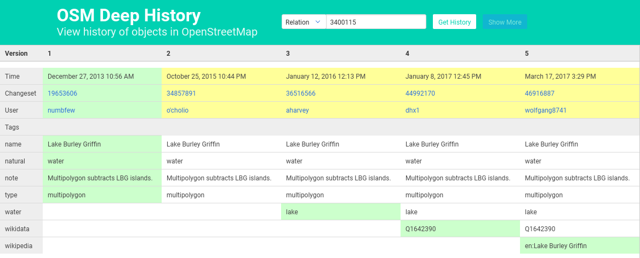Click the Tags section header row
640x258 pixels.
point(320,127)
